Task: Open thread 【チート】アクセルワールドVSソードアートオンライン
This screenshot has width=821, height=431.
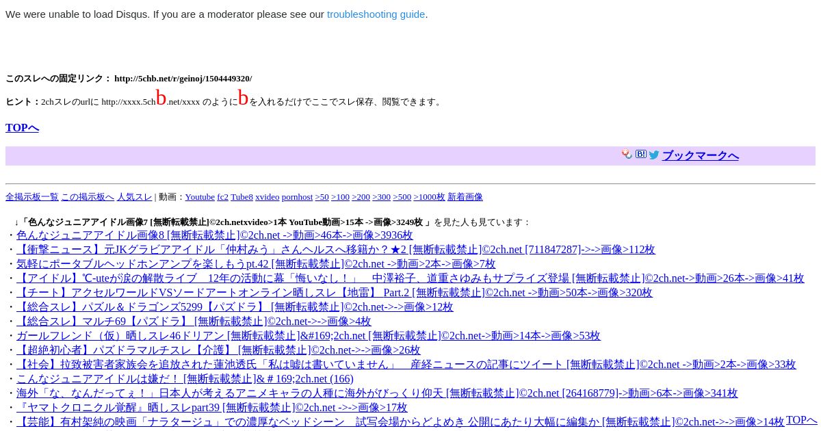Action: (335, 293)
